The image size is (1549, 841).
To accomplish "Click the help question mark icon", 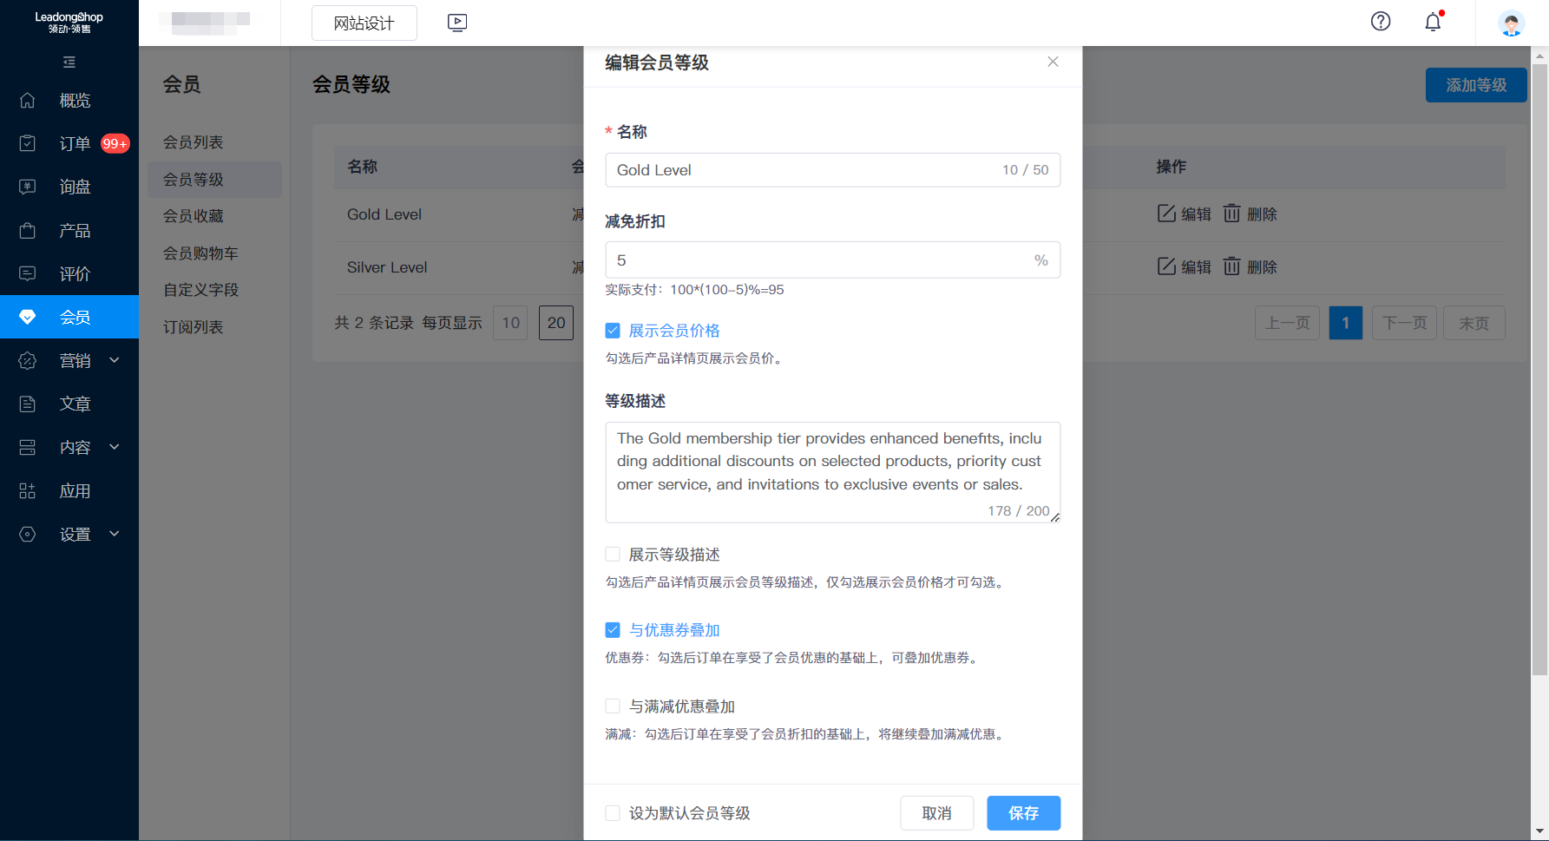I will point(1380,22).
